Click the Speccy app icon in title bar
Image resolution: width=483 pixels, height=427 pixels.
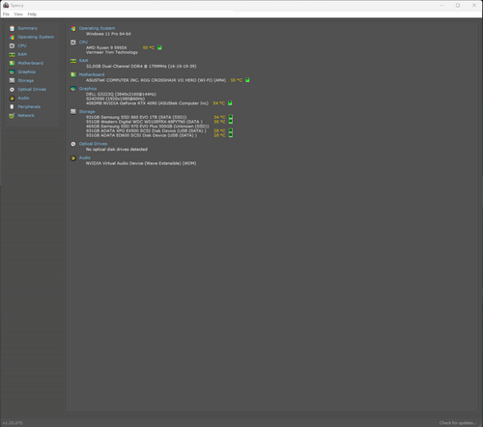point(6,5)
